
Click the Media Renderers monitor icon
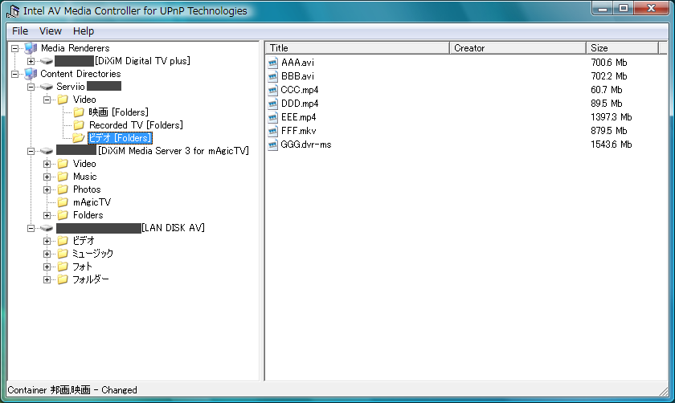(31, 48)
